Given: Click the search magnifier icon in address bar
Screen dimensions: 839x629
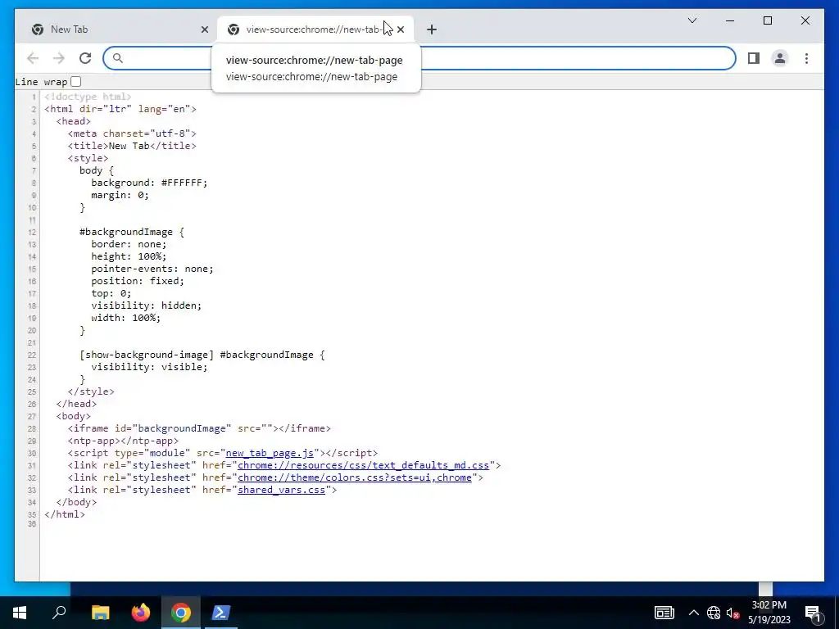Looking at the screenshot, I should [x=118, y=58].
